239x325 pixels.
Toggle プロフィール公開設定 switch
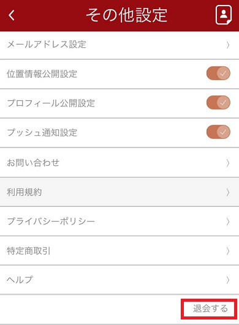(218, 102)
